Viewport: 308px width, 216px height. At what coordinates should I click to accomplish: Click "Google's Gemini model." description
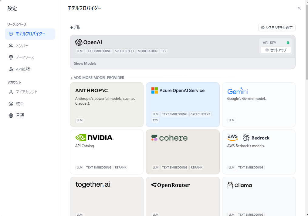[x=246, y=99]
